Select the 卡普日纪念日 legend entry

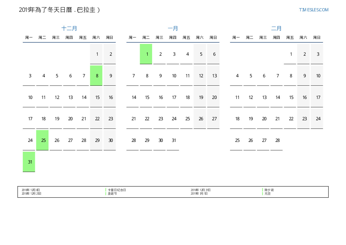coord(117,190)
